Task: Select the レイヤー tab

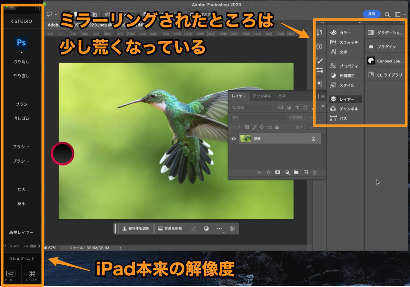Action: tap(239, 96)
